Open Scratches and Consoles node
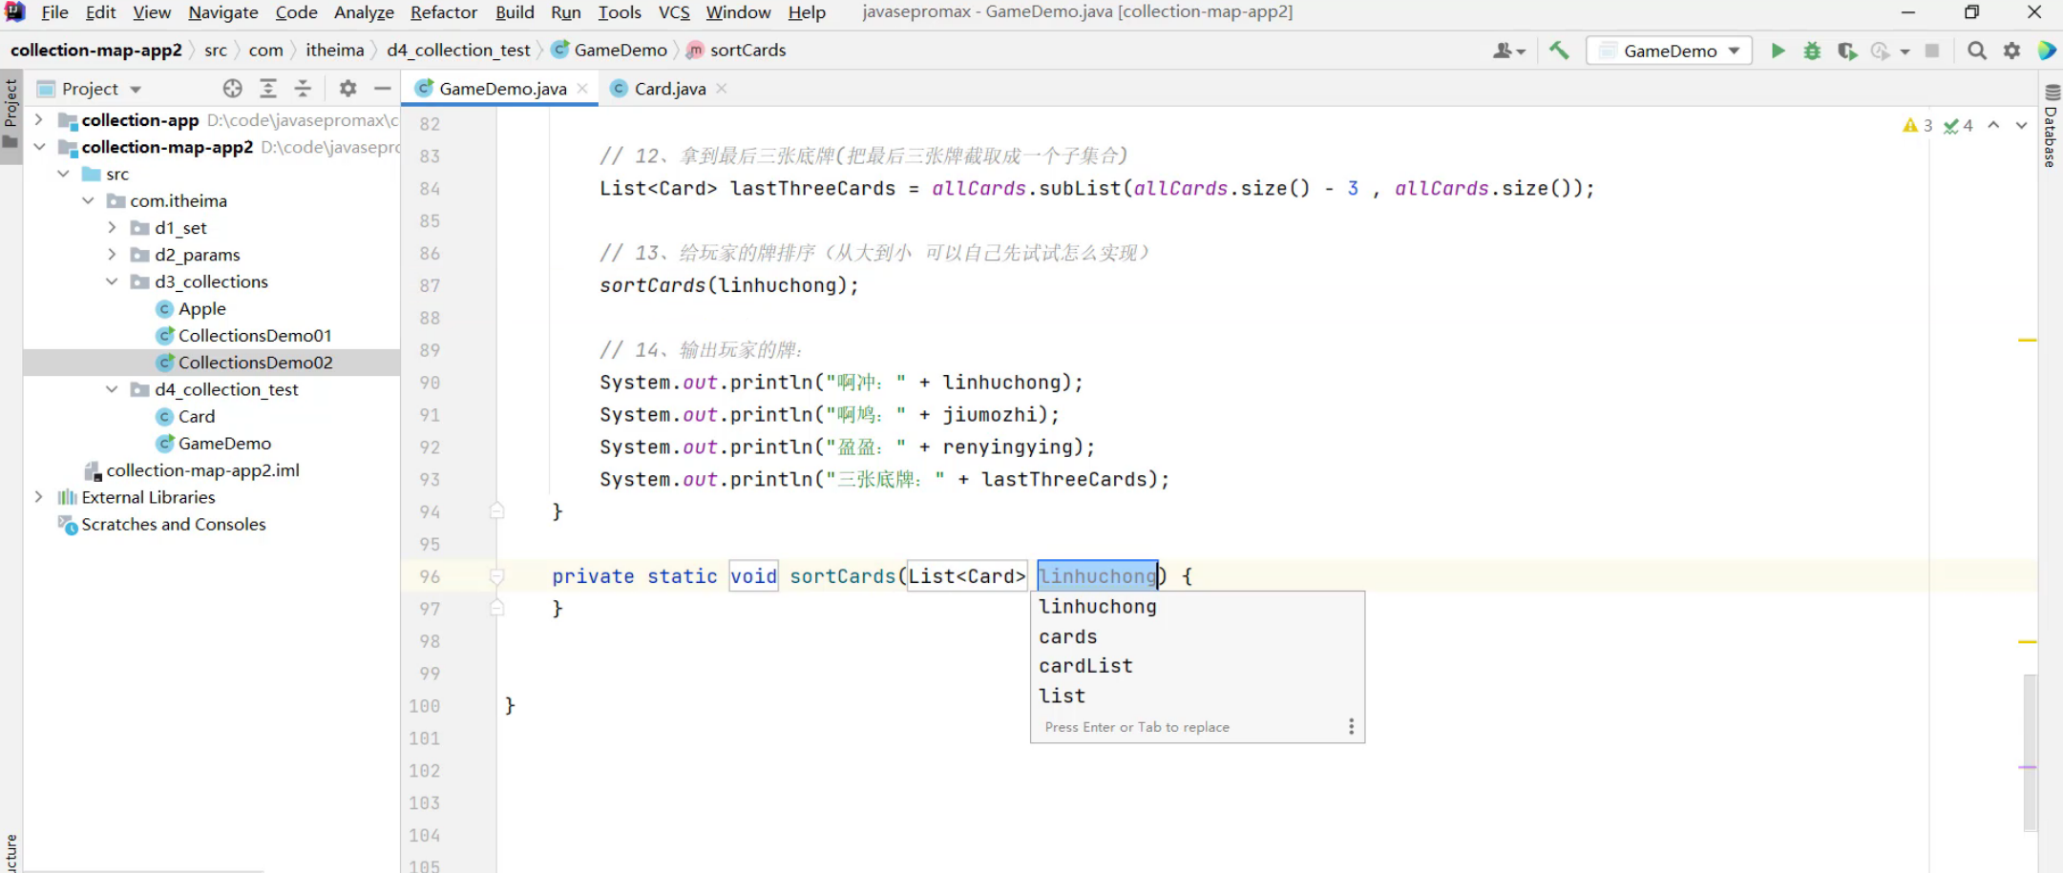Screen dimensions: 2063x873 tap(173, 525)
